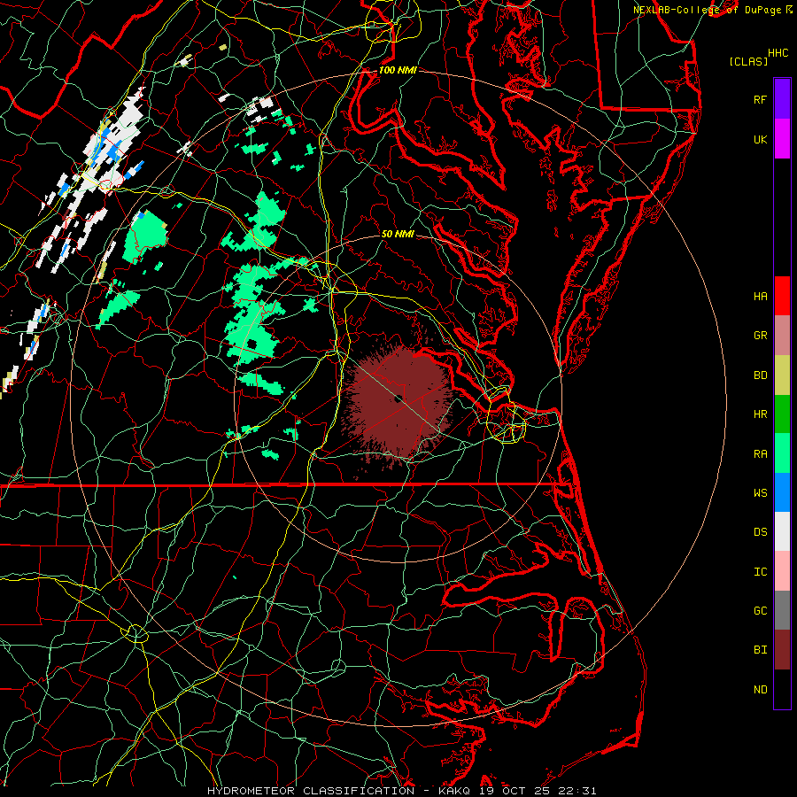
Task: Click the HA red legend swatch
Action: tap(782, 296)
